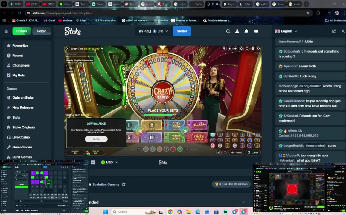
Task: Favourite the game with star icon
Action: click(x=124, y=184)
